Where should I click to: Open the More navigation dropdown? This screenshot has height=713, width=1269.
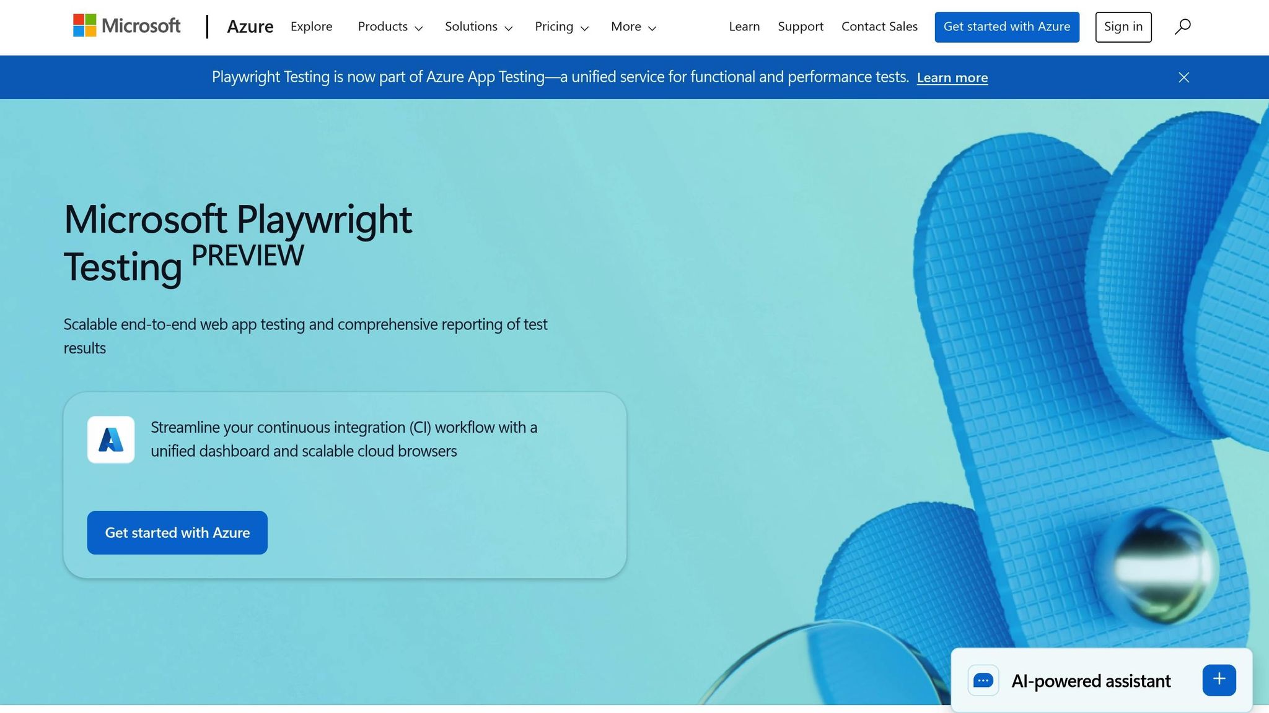tap(633, 27)
